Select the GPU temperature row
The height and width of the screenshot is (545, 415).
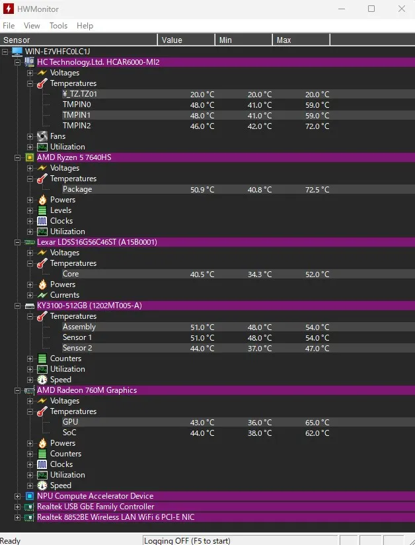tap(239, 422)
